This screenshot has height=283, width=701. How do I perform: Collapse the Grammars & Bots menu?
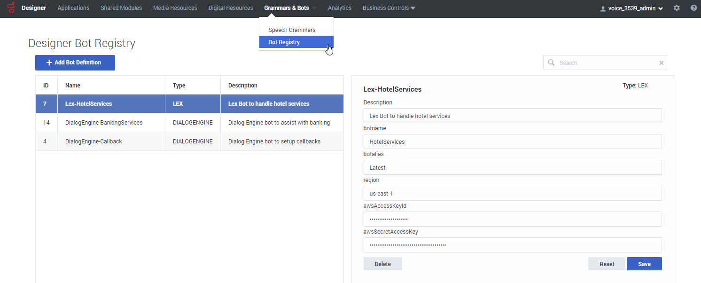point(290,8)
